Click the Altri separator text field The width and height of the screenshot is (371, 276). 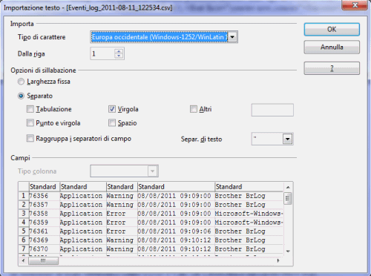coord(272,110)
